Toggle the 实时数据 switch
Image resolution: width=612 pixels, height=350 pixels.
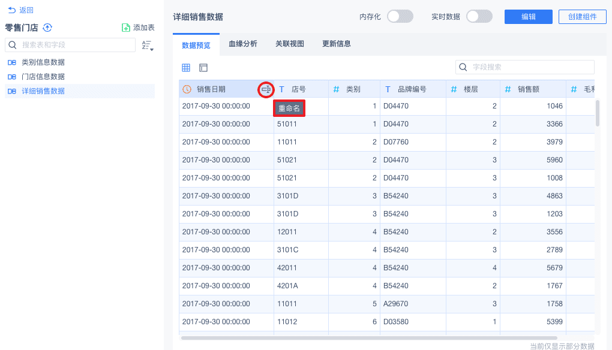[479, 17]
